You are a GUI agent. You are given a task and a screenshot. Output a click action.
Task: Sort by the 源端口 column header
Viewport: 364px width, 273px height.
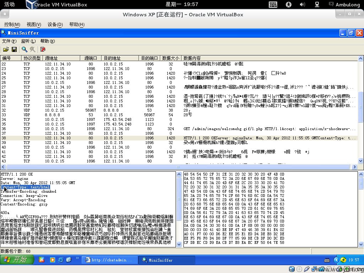[x=91, y=58]
